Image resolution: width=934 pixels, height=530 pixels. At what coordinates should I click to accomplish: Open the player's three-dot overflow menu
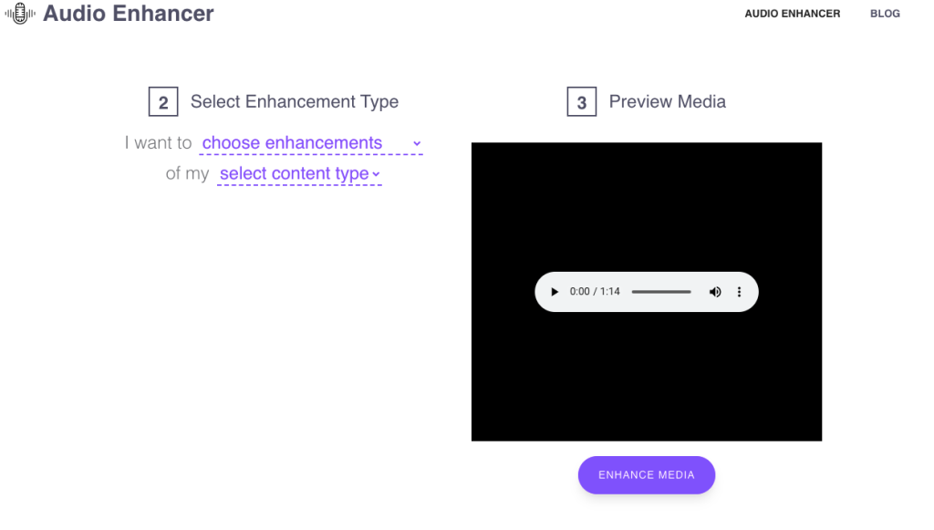[x=739, y=291]
